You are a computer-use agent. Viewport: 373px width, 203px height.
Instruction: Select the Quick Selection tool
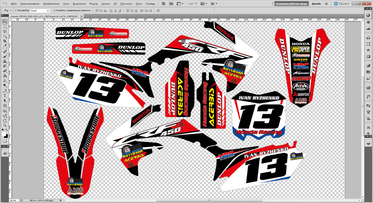(x=5, y=36)
